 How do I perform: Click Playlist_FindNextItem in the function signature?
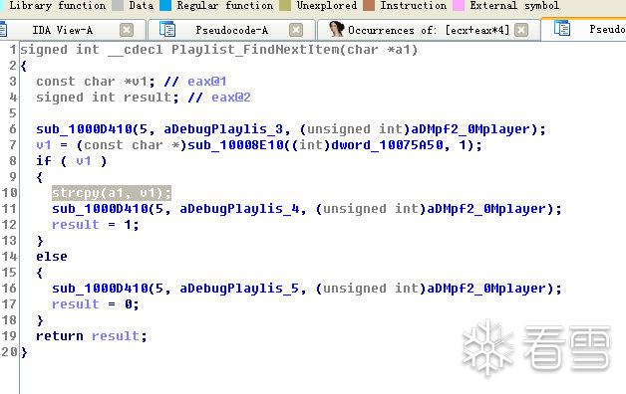click(x=255, y=50)
